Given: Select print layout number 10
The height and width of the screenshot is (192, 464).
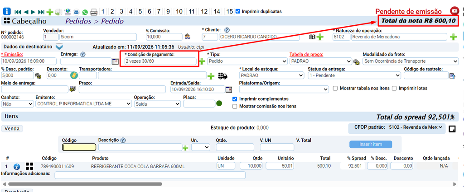Looking at the screenshot, I should click(x=179, y=11).
